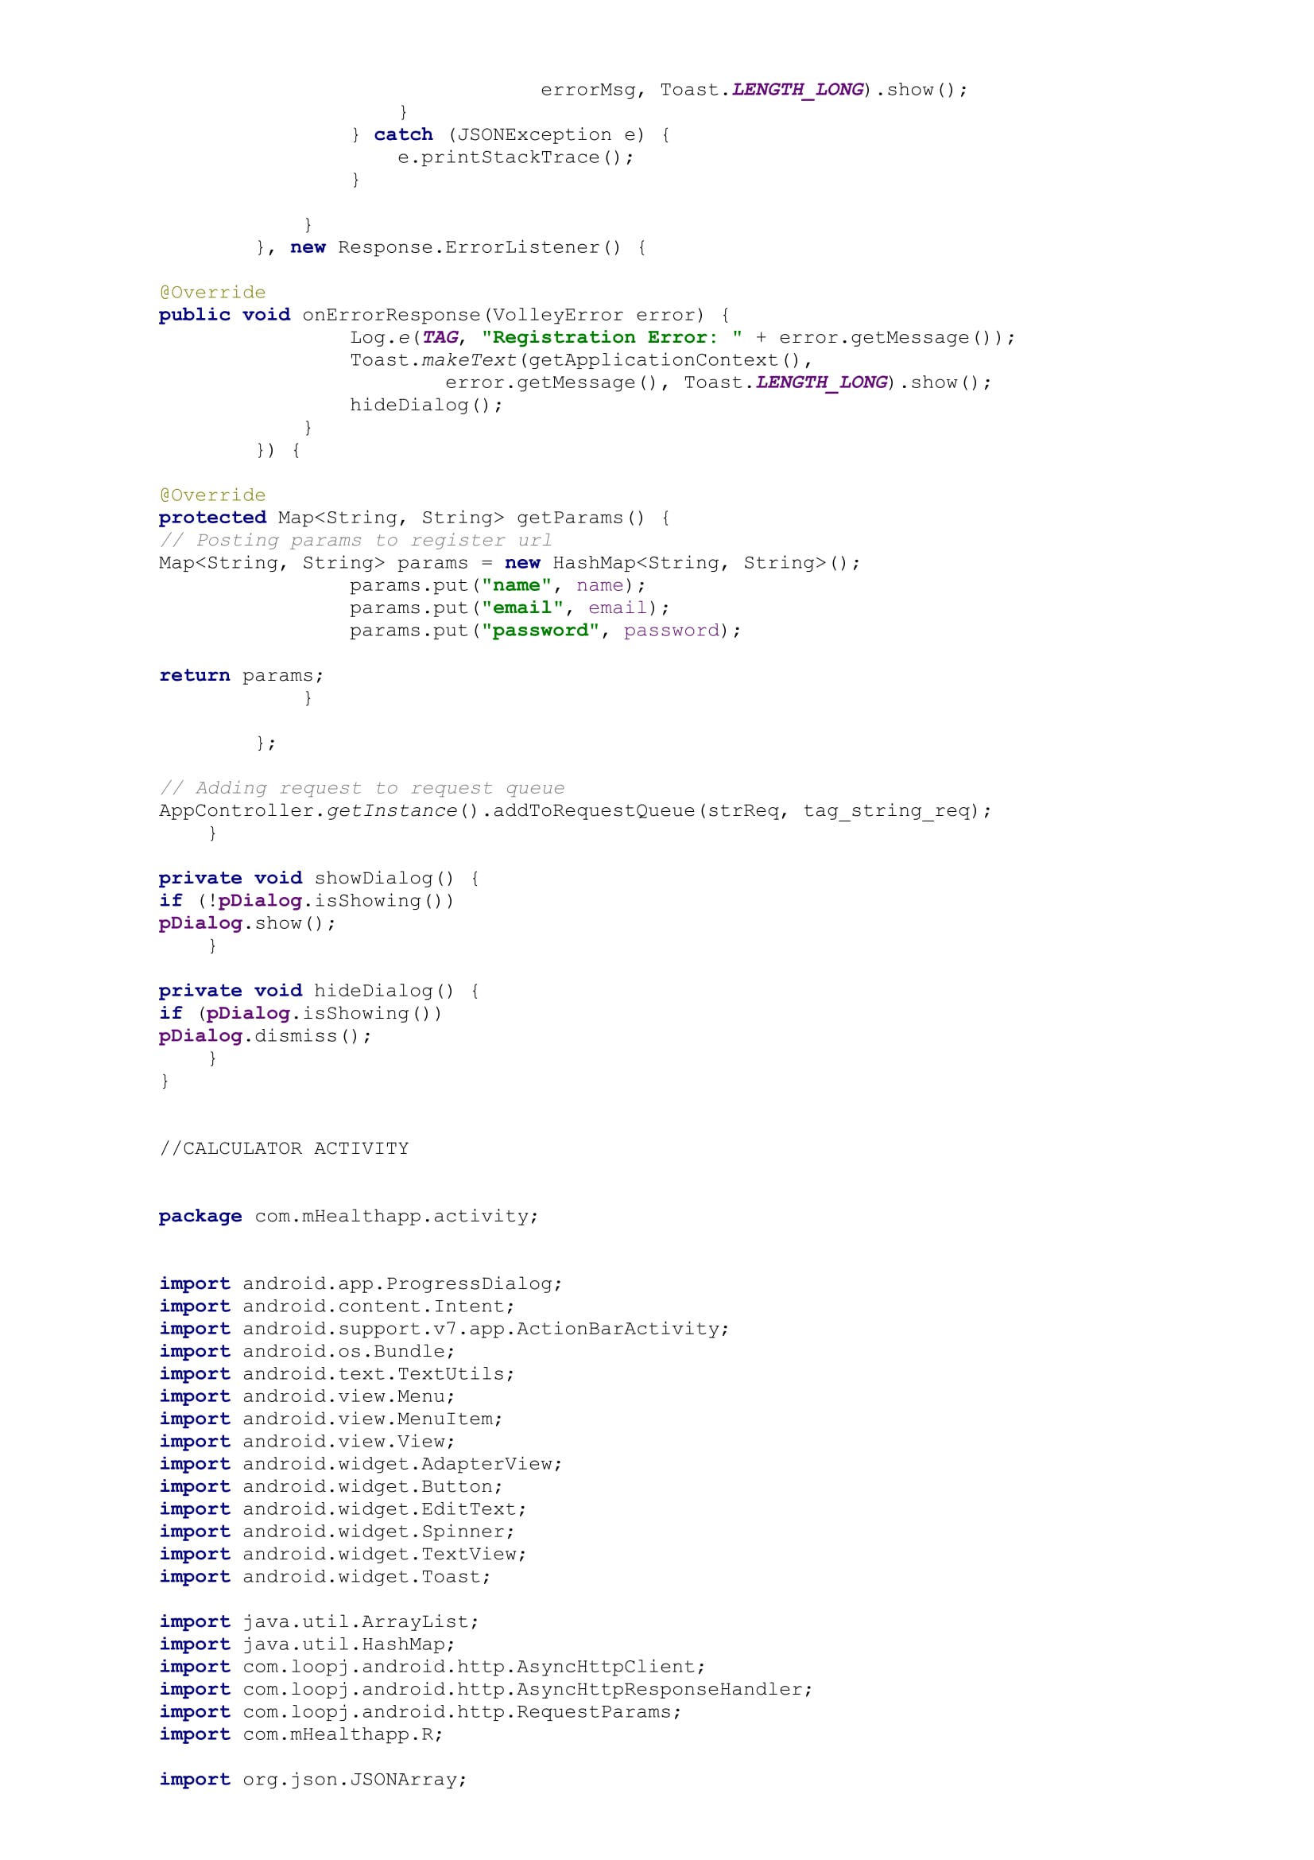This screenshot has height=1860, width=1314.
Task: Click the "Registration Error: " string literal
Action: coord(611,338)
